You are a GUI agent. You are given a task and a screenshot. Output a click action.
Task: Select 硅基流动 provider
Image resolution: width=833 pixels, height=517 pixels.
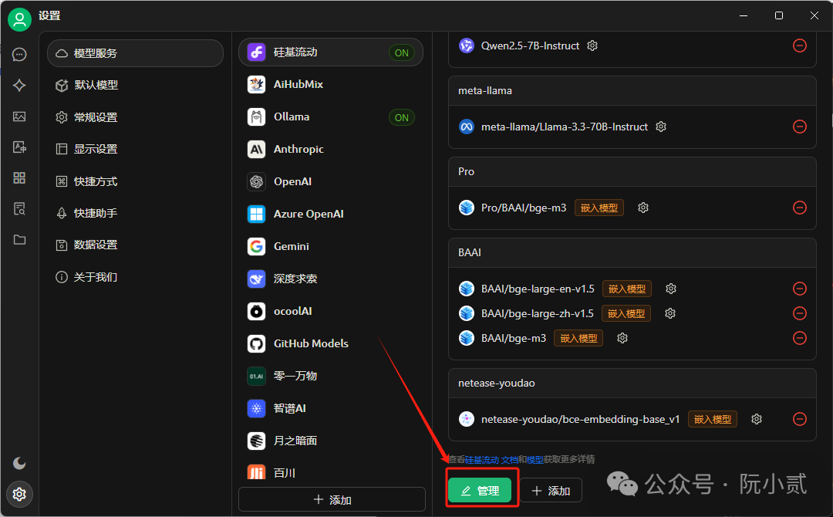[331, 52]
